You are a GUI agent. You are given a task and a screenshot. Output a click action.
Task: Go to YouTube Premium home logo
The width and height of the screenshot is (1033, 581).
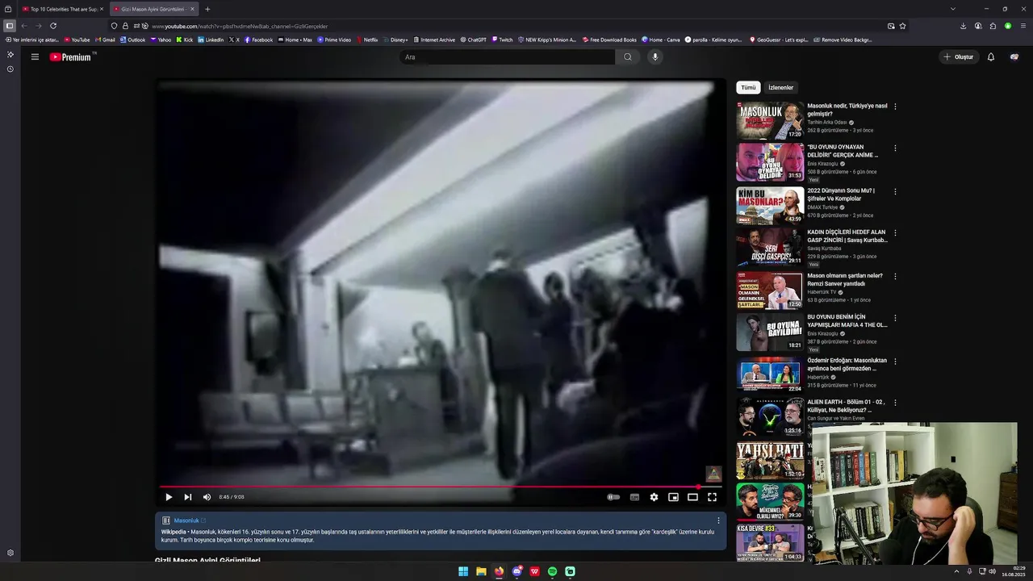pyautogui.click(x=73, y=57)
